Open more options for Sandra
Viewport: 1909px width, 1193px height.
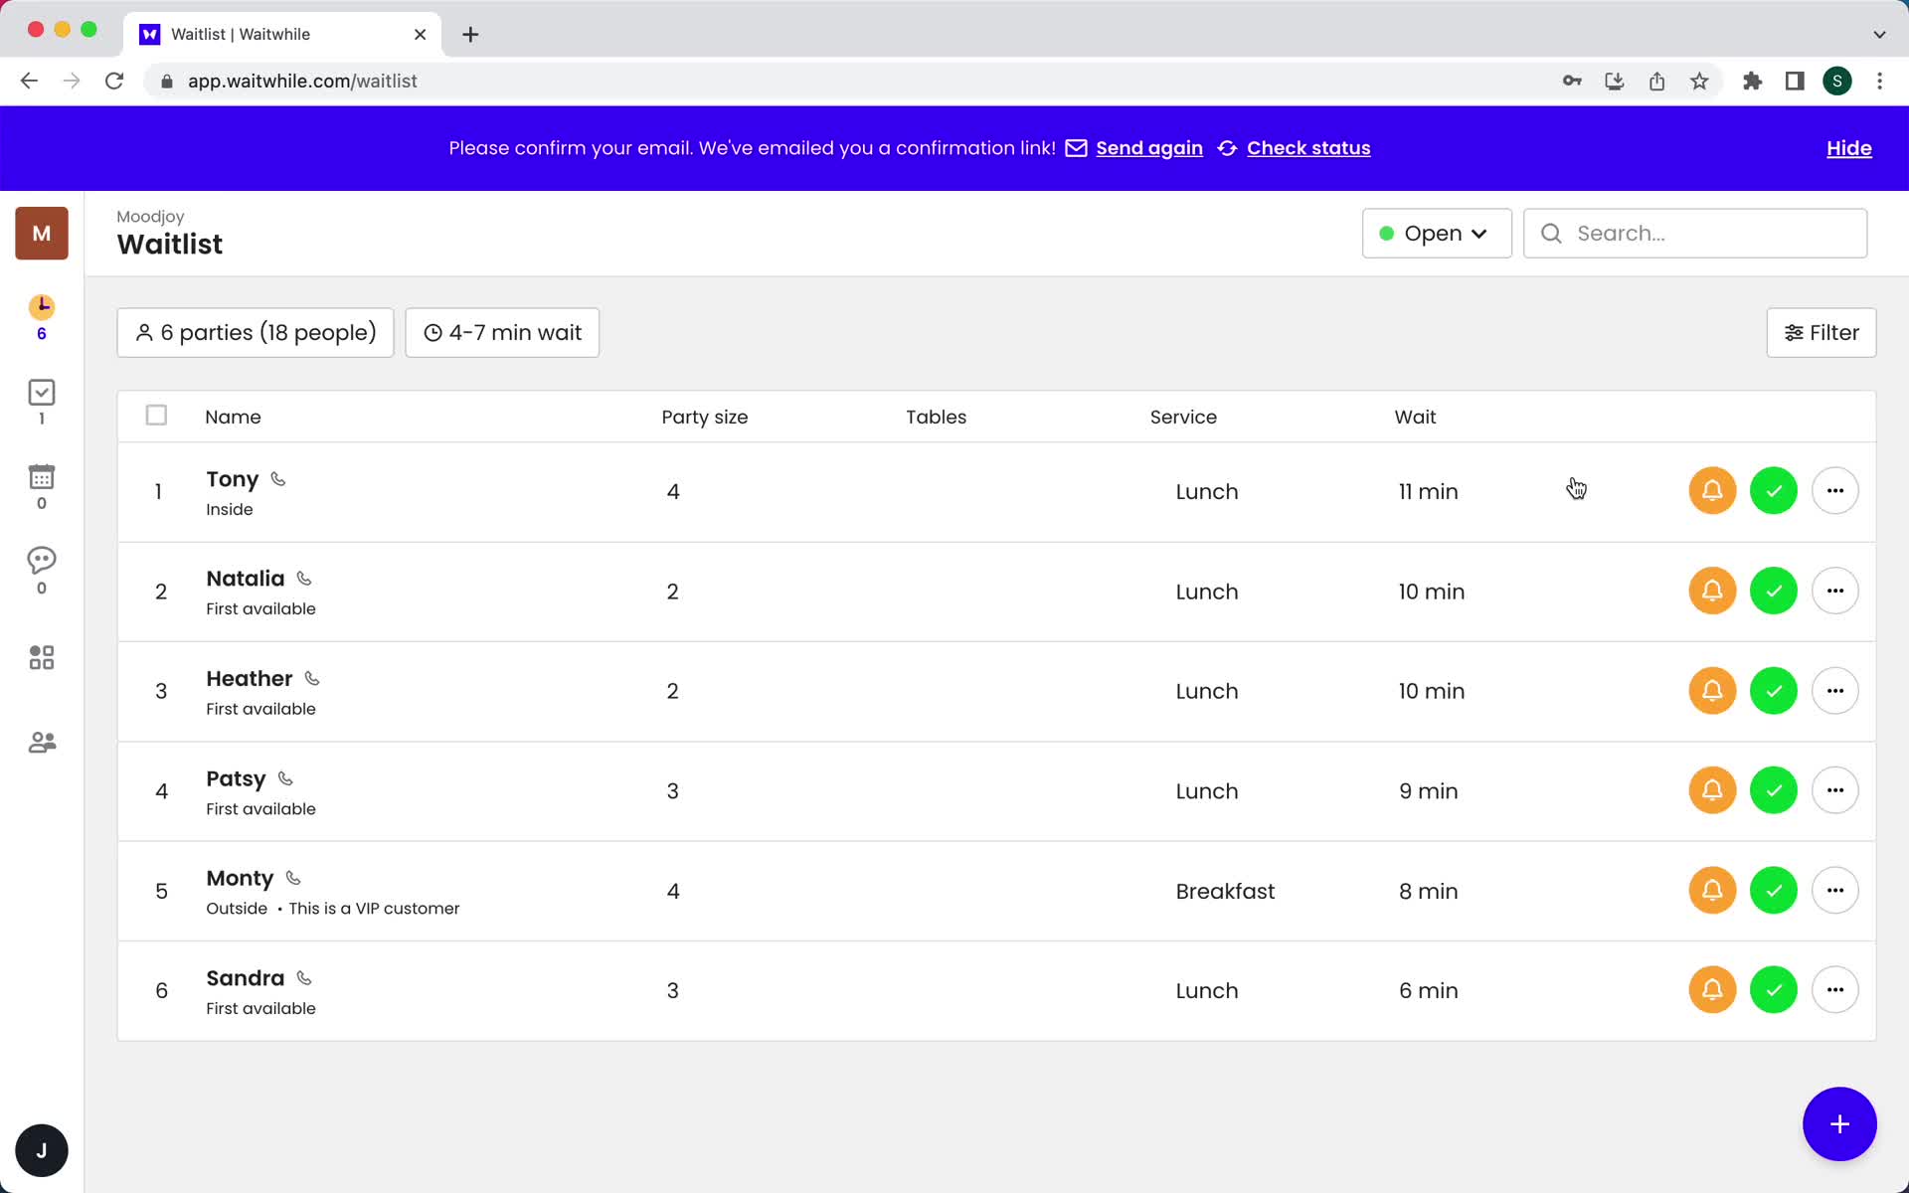pyautogui.click(x=1835, y=990)
